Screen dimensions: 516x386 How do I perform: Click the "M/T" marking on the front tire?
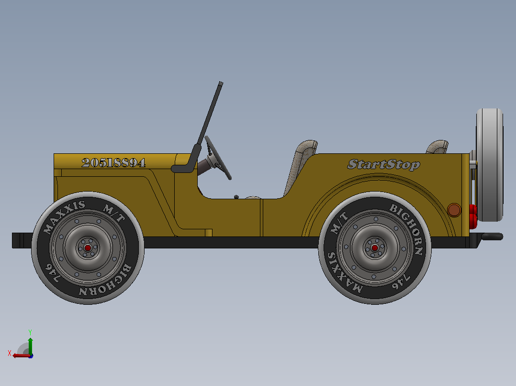[114, 214]
